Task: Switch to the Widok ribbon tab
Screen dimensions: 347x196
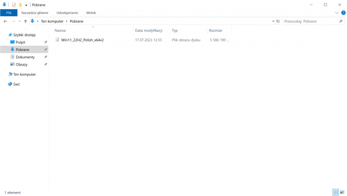Action: click(91, 13)
